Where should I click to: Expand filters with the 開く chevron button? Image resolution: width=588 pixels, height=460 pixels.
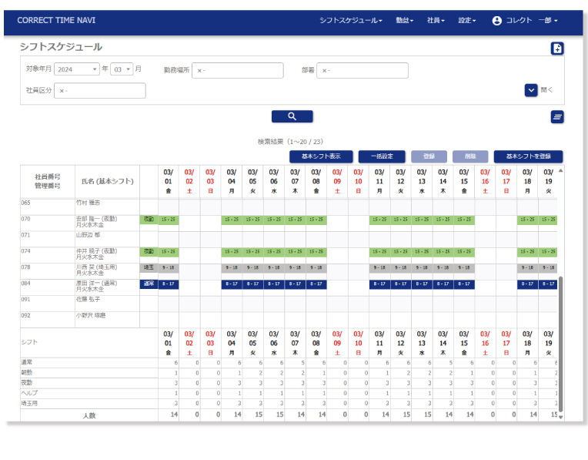(531, 90)
